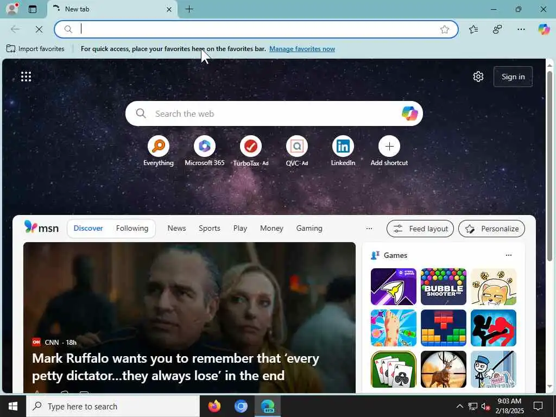The width and height of the screenshot is (556, 417).
Task: Open the TurboTax ad shortcut
Action: tap(251, 151)
